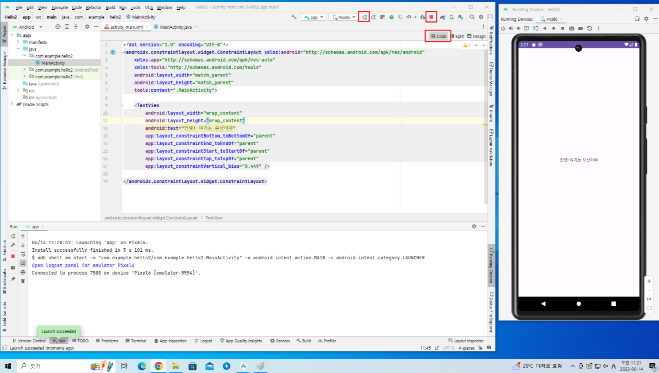Click the emulator rotate right icon

coord(536,28)
